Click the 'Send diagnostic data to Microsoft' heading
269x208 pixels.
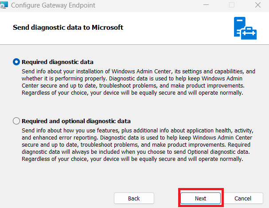coord(68,28)
